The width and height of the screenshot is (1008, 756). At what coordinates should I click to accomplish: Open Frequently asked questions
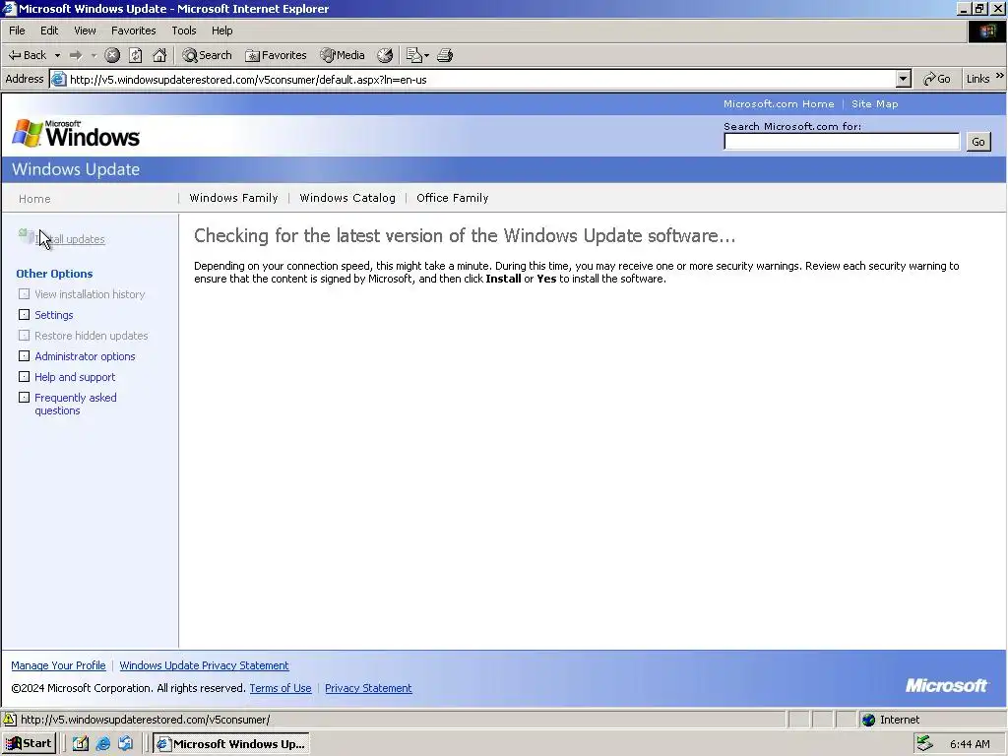pos(75,404)
